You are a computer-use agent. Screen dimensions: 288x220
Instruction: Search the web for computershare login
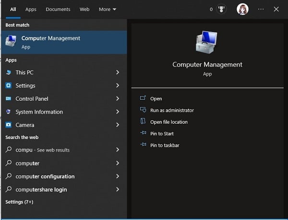[x=41, y=189]
